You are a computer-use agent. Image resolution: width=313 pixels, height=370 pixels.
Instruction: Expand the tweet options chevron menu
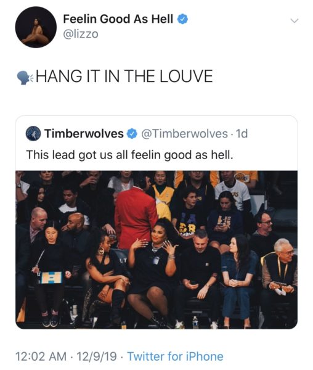tap(295, 21)
